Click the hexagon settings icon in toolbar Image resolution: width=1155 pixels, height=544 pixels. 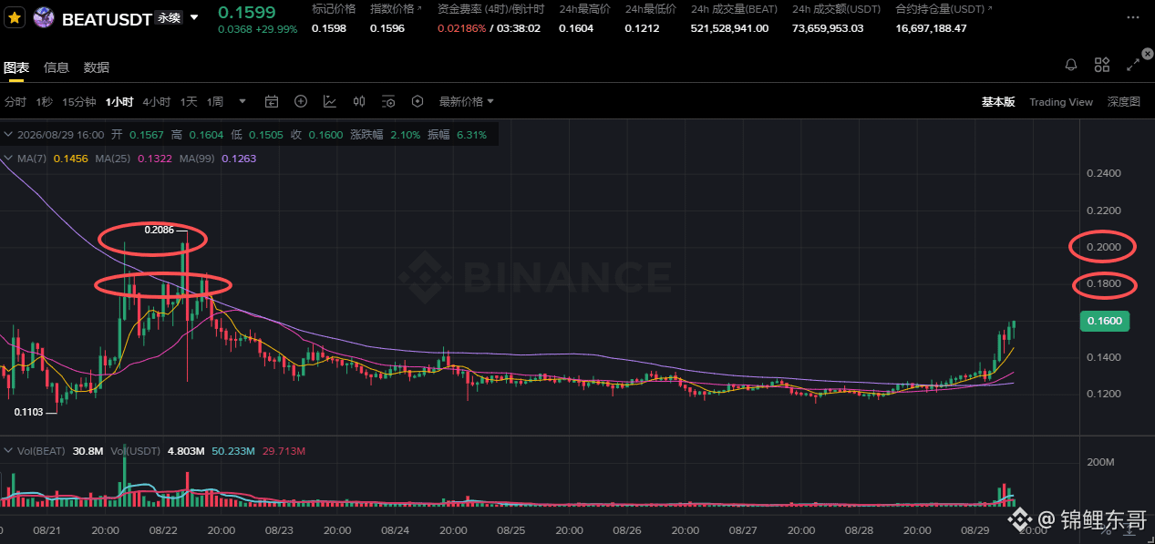pyautogui.click(x=418, y=101)
